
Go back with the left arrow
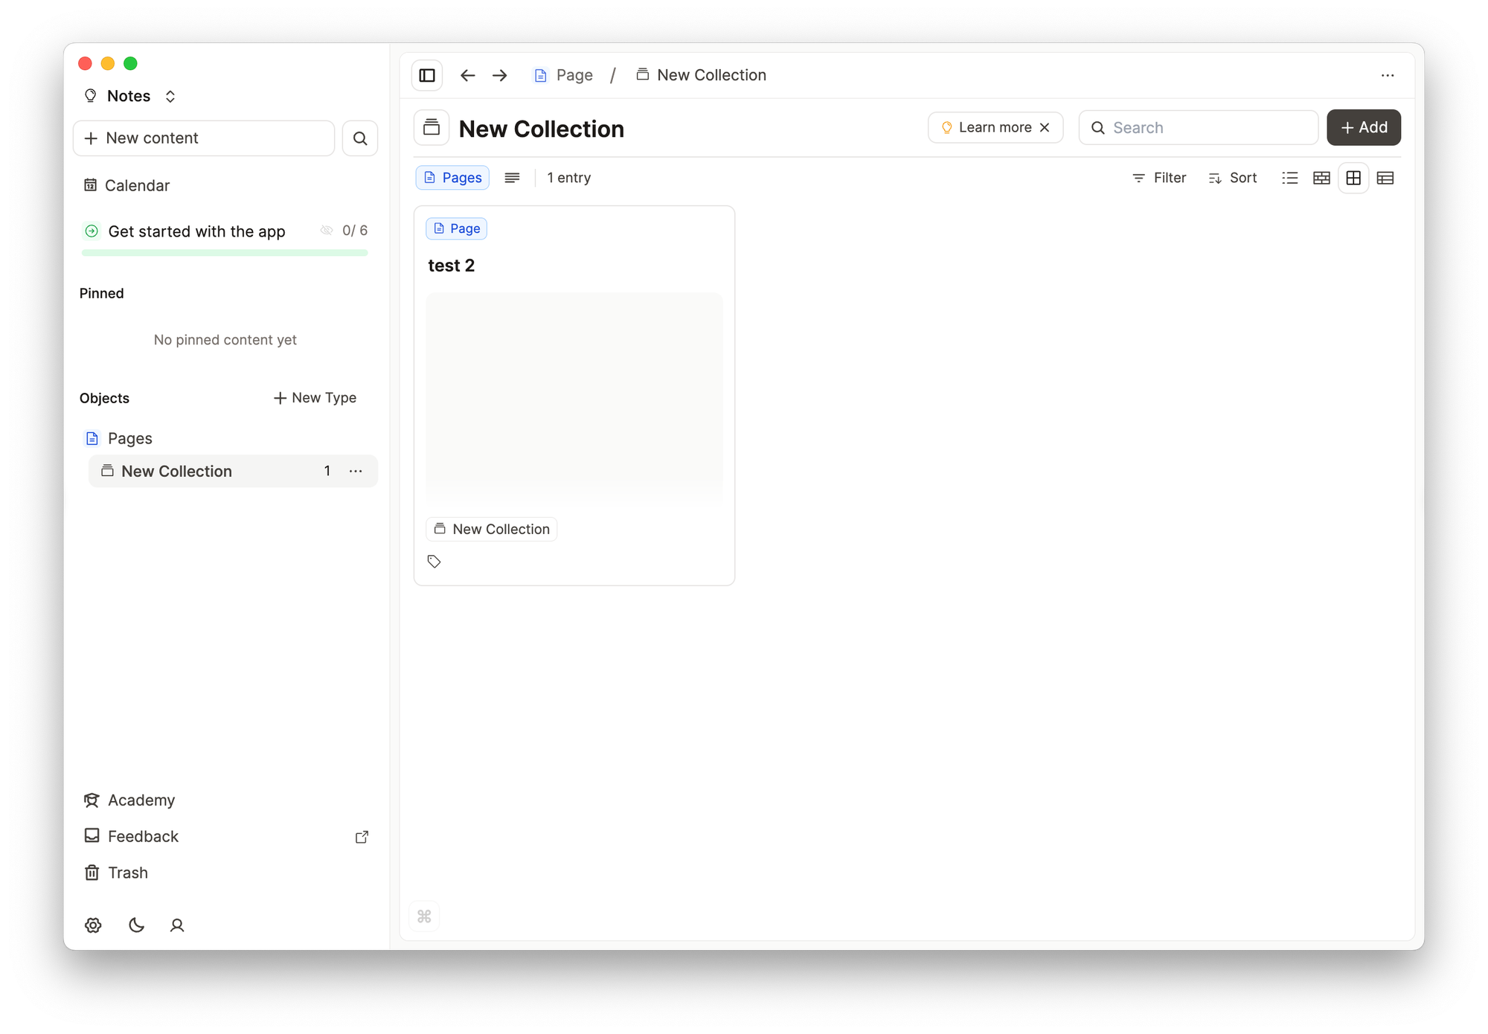pos(467,75)
